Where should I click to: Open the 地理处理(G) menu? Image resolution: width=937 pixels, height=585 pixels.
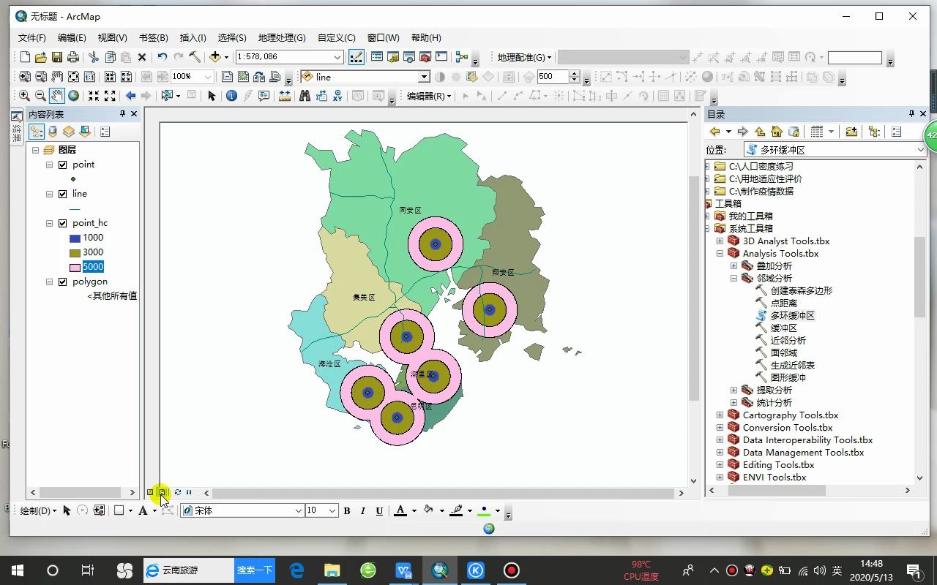281,38
